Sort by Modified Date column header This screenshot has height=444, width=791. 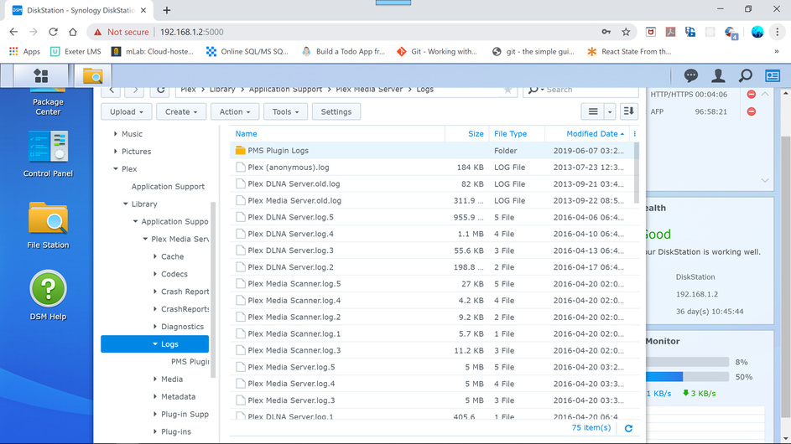[x=587, y=133]
